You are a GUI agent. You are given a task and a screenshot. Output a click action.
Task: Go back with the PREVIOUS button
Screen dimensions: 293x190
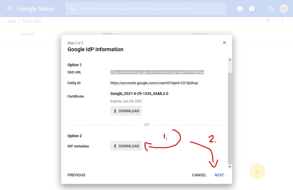[76, 175]
